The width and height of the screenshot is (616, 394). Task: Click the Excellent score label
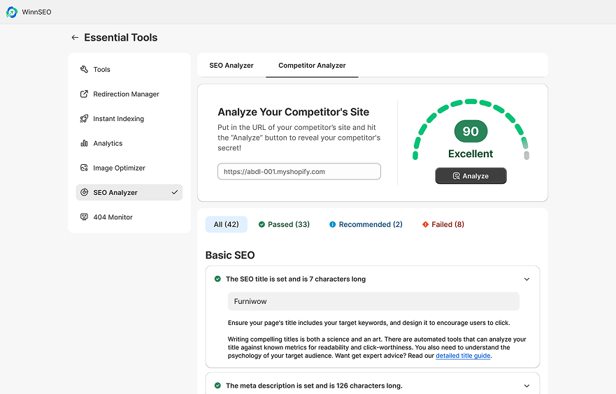[x=471, y=154]
